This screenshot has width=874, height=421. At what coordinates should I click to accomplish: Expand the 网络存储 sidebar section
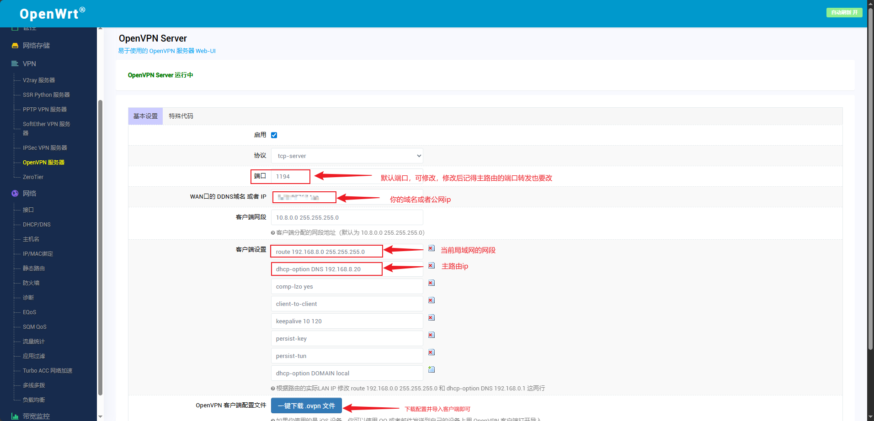coord(36,46)
